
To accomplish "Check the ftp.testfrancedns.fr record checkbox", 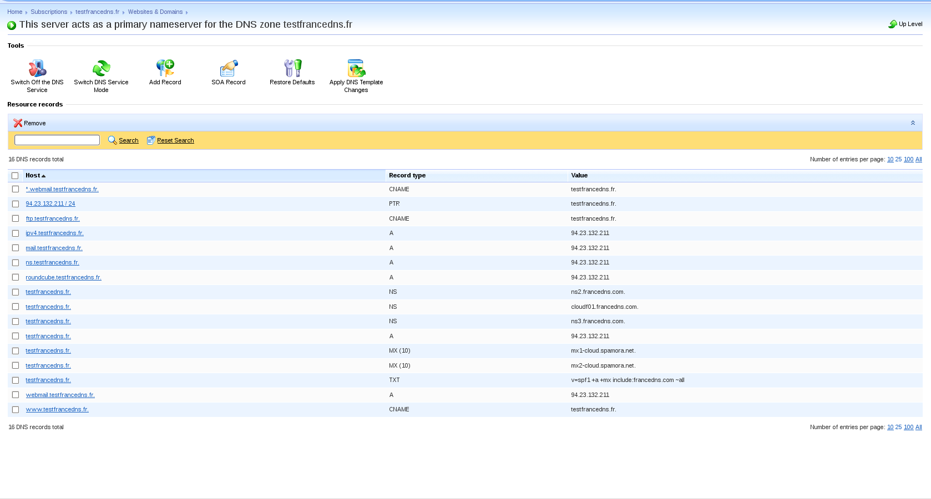I will (x=15, y=218).
